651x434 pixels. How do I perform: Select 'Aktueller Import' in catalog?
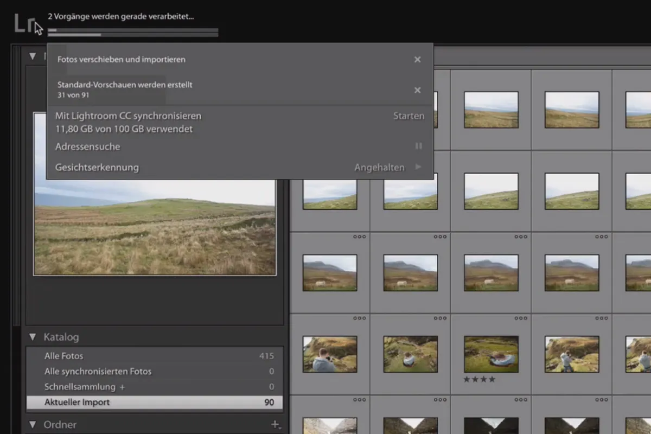(155, 403)
